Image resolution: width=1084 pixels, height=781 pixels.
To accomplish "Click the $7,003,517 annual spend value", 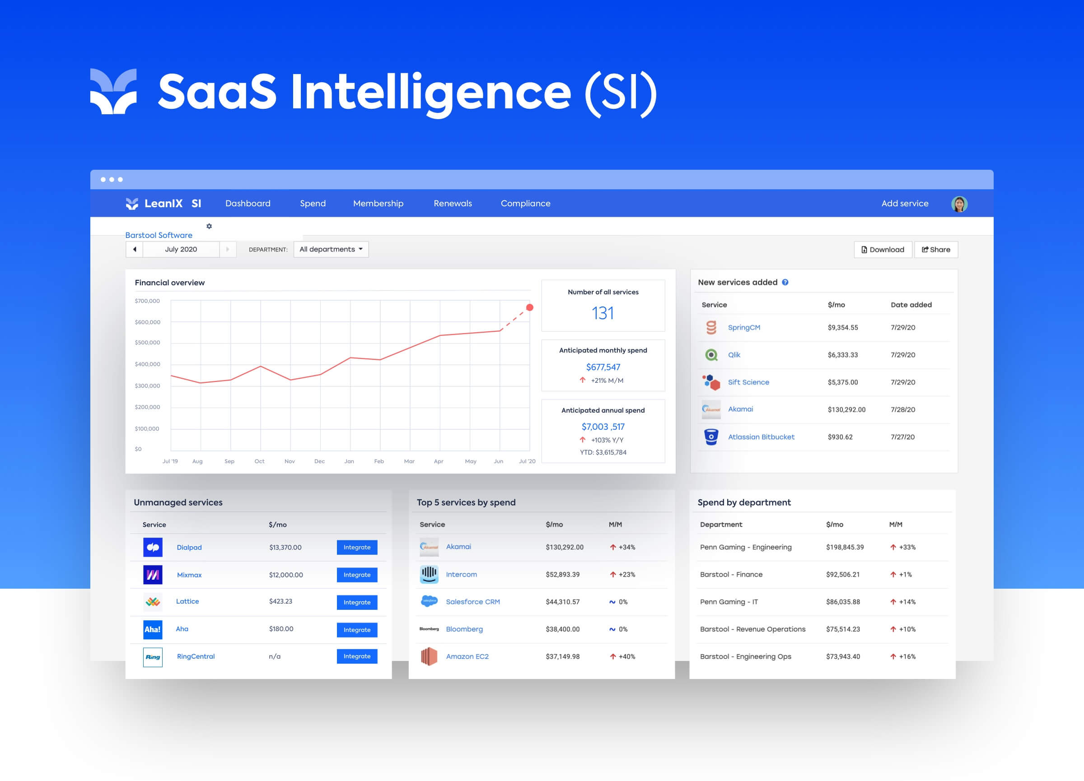I will (603, 427).
